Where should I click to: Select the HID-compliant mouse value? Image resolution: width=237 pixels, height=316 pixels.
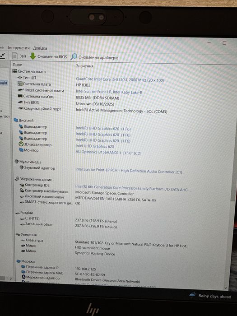(93, 248)
